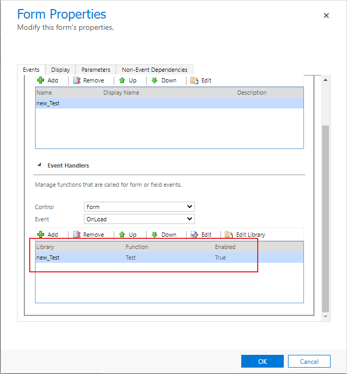Move the form library Down
347x374 pixels.
(x=164, y=80)
